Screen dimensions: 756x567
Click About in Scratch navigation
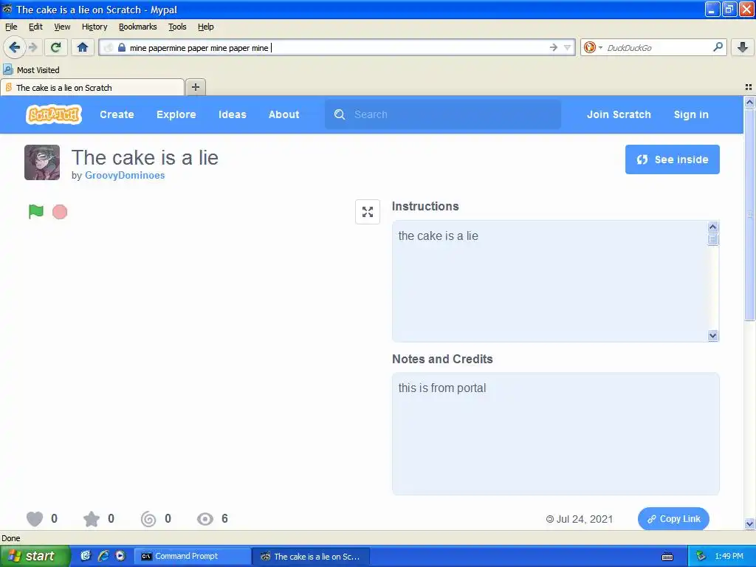tap(284, 114)
